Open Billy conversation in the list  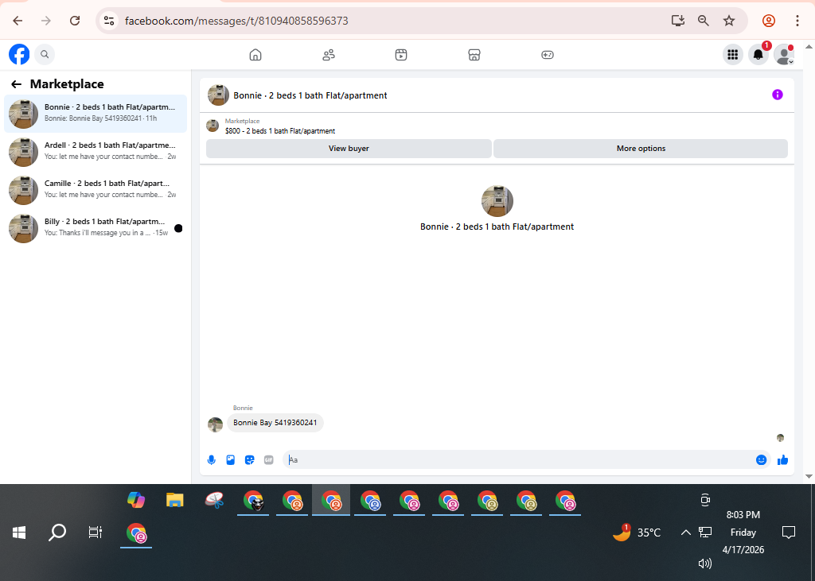[96, 228]
